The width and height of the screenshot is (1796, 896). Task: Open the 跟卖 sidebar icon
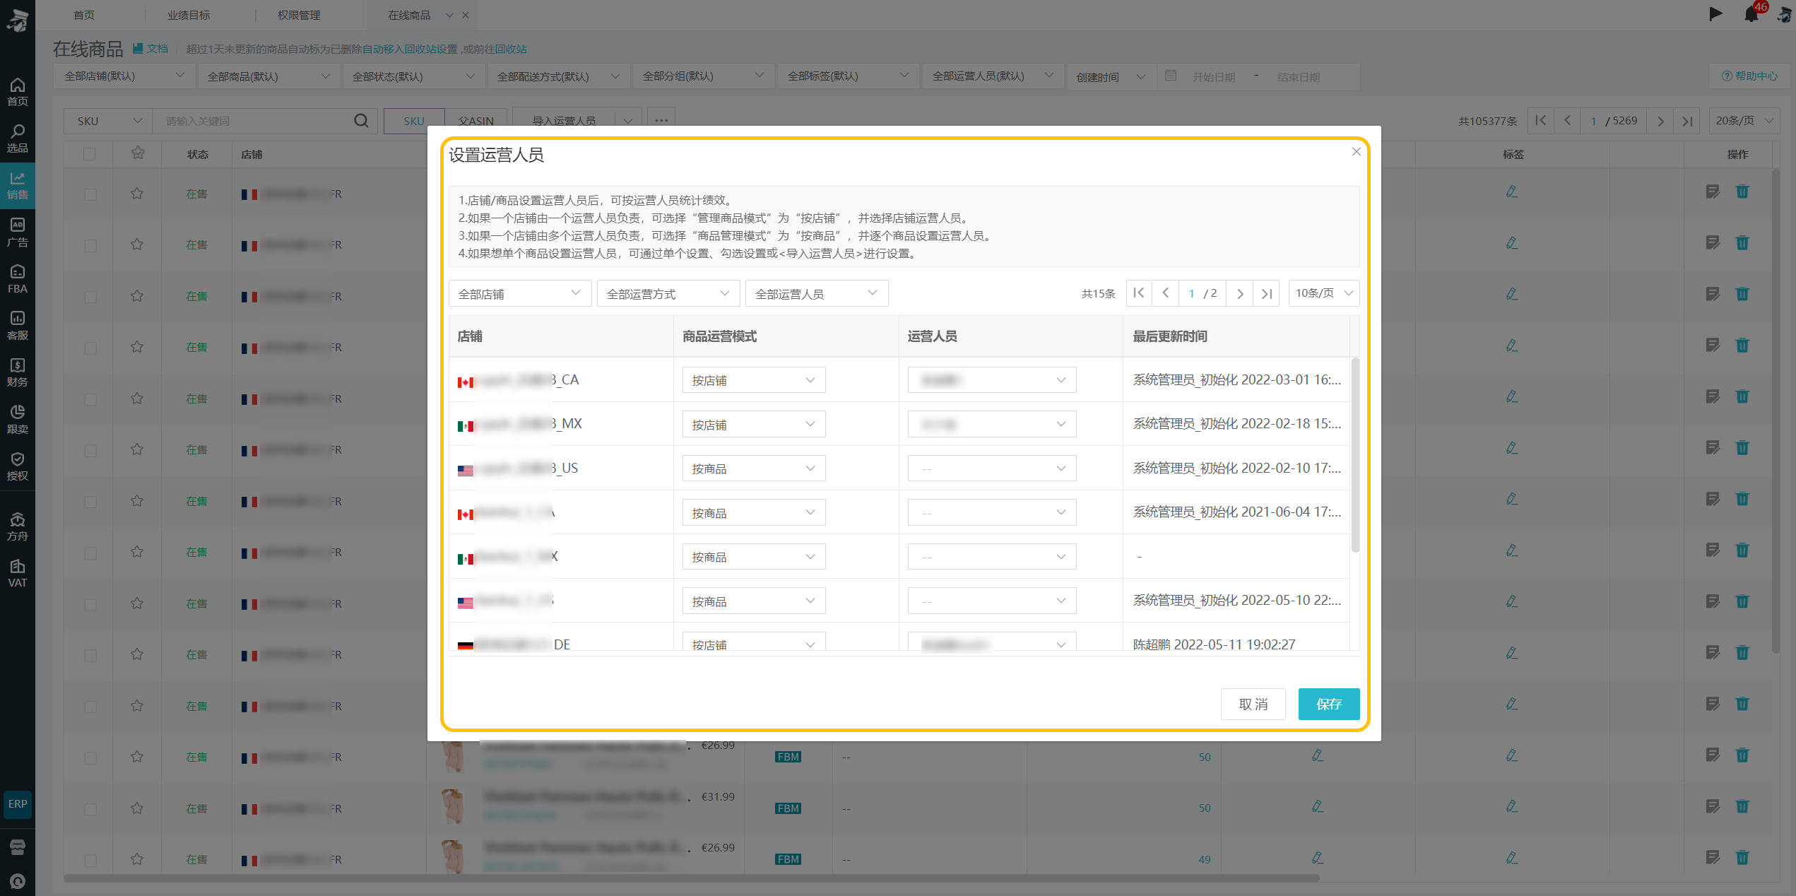[18, 419]
